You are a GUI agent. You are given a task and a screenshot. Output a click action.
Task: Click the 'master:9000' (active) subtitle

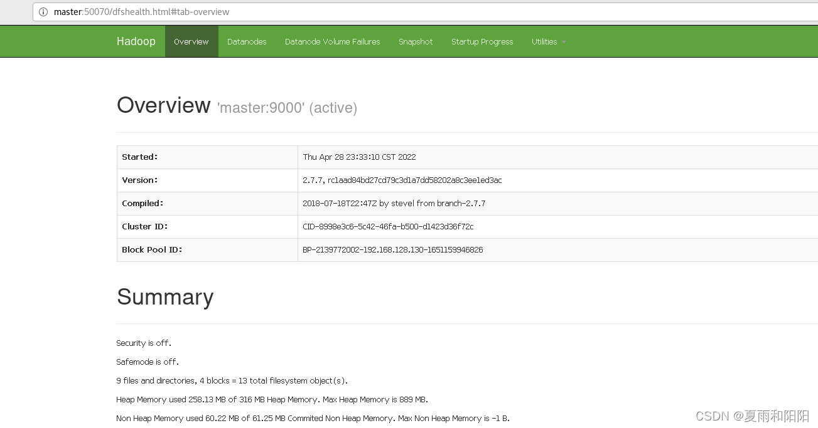pyautogui.click(x=287, y=108)
